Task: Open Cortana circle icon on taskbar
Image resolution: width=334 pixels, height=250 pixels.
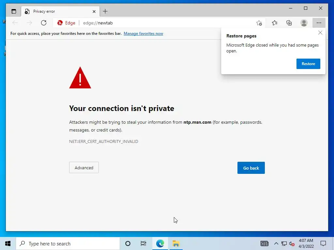Action: pyautogui.click(x=128, y=243)
